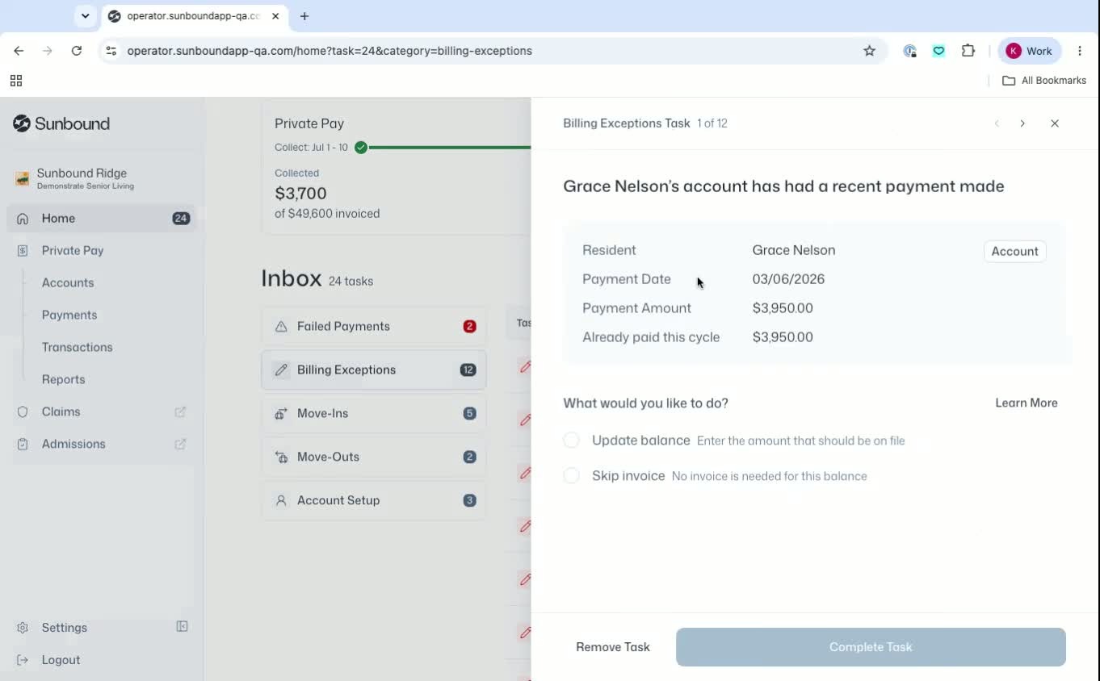Click the Sunbound logo icon

[22, 123]
